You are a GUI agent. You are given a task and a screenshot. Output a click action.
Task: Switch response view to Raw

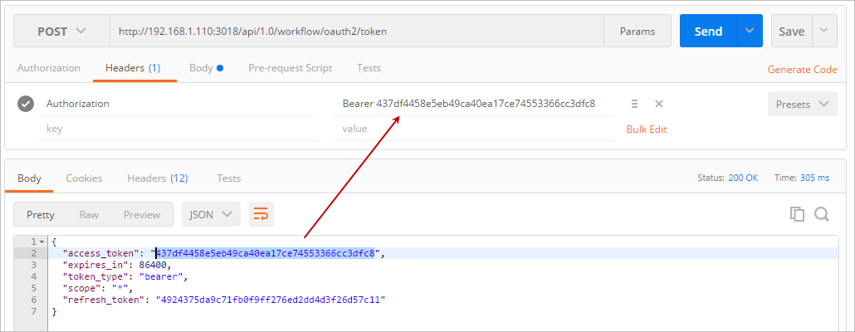point(89,214)
